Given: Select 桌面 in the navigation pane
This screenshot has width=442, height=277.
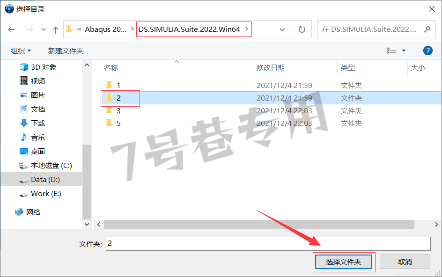Looking at the screenshot, I should point(38,152).
